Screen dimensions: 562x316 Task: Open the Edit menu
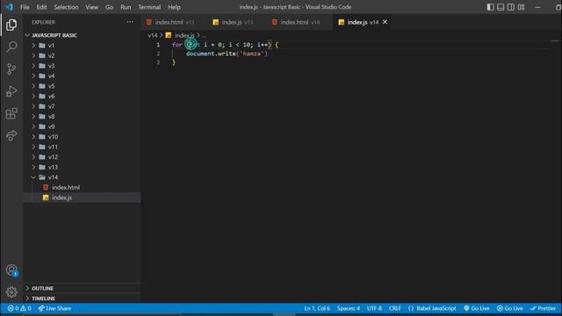click(41, 7)
